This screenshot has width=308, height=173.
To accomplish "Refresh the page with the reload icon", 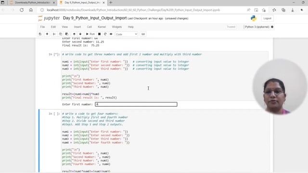I will point(22,10).
